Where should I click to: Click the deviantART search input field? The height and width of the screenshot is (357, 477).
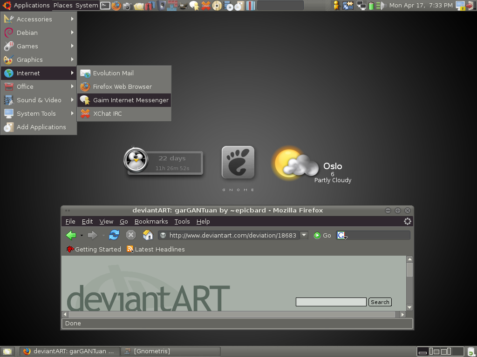331,302
